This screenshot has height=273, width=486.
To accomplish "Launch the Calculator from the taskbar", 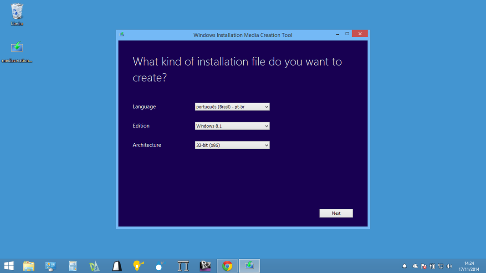I will pyautogui.click(x=72, y=266).
